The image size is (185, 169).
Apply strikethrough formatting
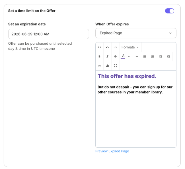pos(115,56)
